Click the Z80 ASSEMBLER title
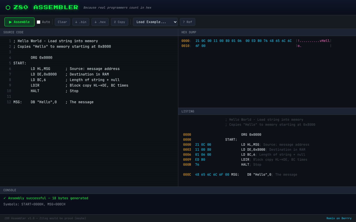The height and width of the screenshot is (222, 356). click(46, 8)
